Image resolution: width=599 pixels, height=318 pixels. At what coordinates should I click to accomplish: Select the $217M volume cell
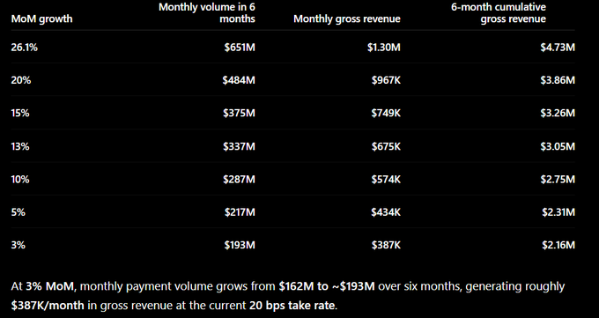point(240,212)
